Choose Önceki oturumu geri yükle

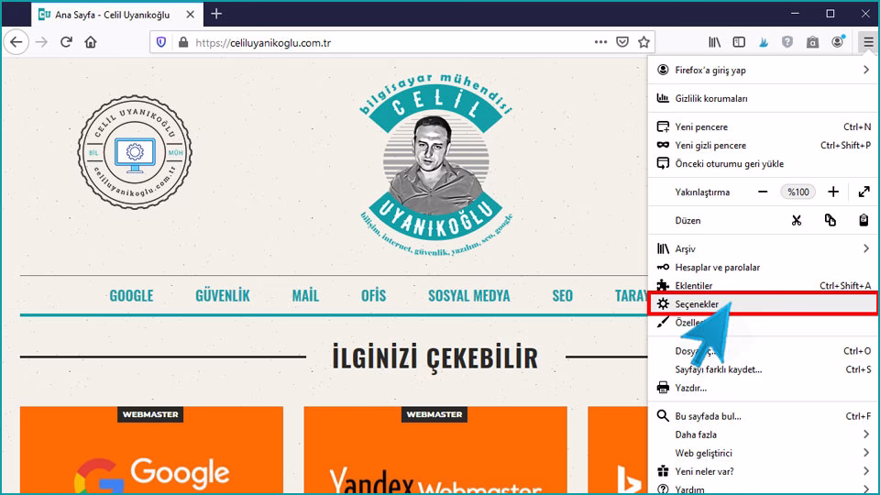tap(764, 164)
